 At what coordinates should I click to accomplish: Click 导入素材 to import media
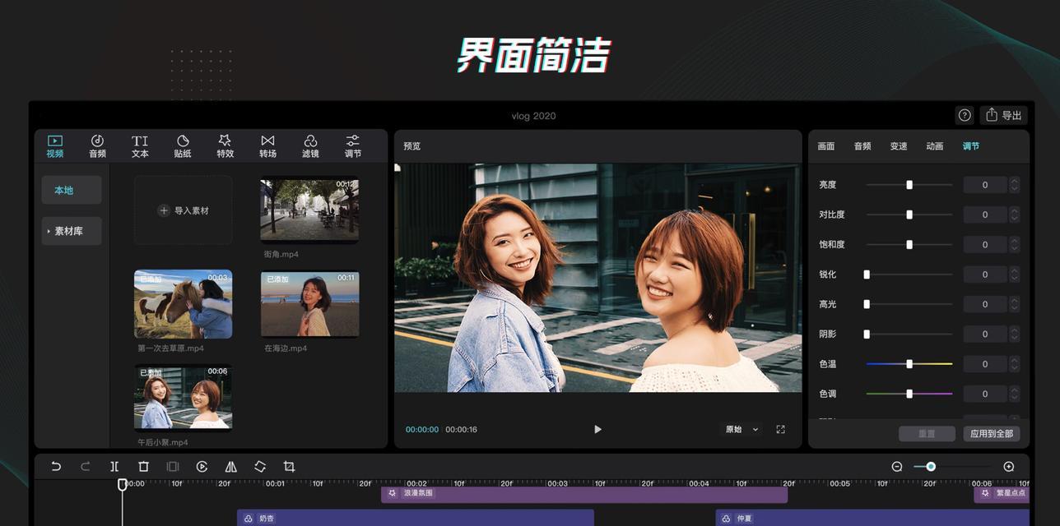pyautogui.click(x=184, y=210)
